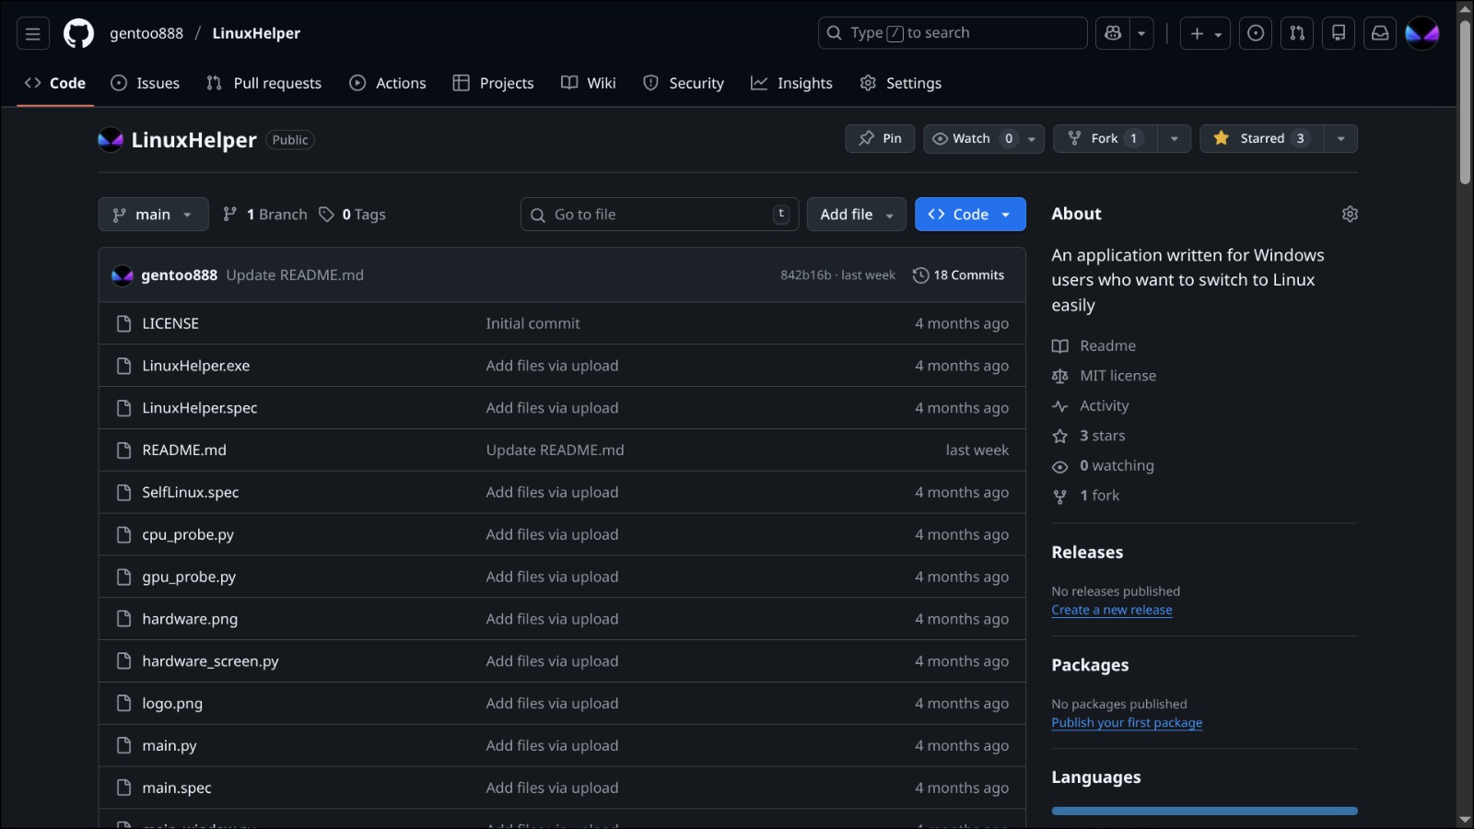The height and width of the screenshot is (829, 1474).
Task: Click the commit history clock icon showing 18 Commits
Action: (921, 274)
